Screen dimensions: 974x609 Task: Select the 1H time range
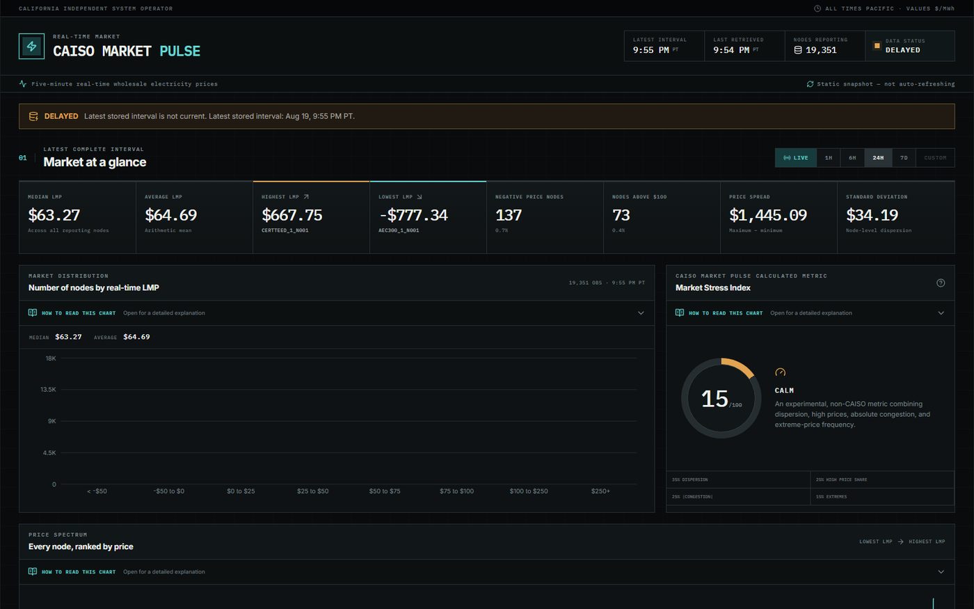pos(829,158)
